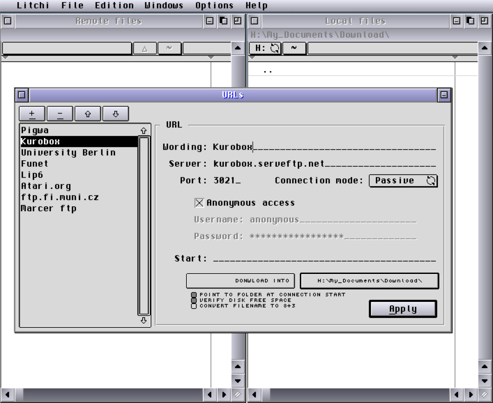Click Local files bottom scroll-down arrow
The width and height of the screenshot is (493, 403).
[x=485, y=381]
